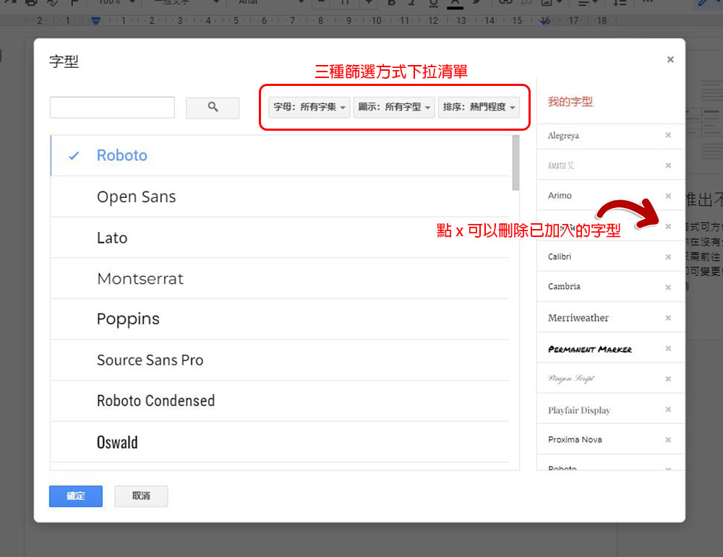Remove Permanent Marker from my fonts
This screenshot has height=557, width=723.
coord(668,348)
